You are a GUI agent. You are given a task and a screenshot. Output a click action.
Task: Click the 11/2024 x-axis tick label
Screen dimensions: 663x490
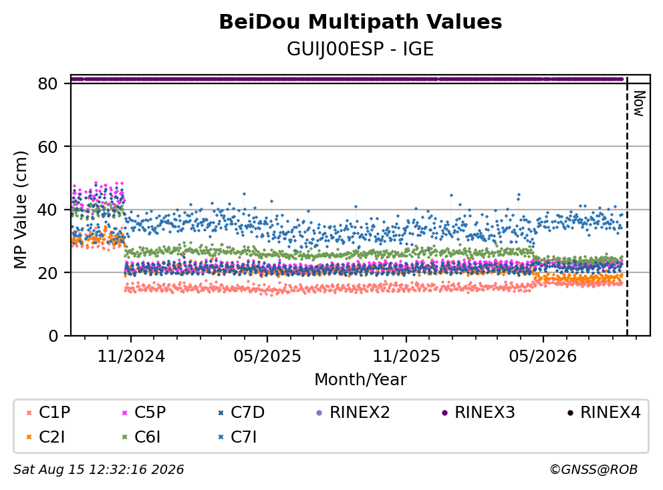pyautogui.click(x=131, y=356)
